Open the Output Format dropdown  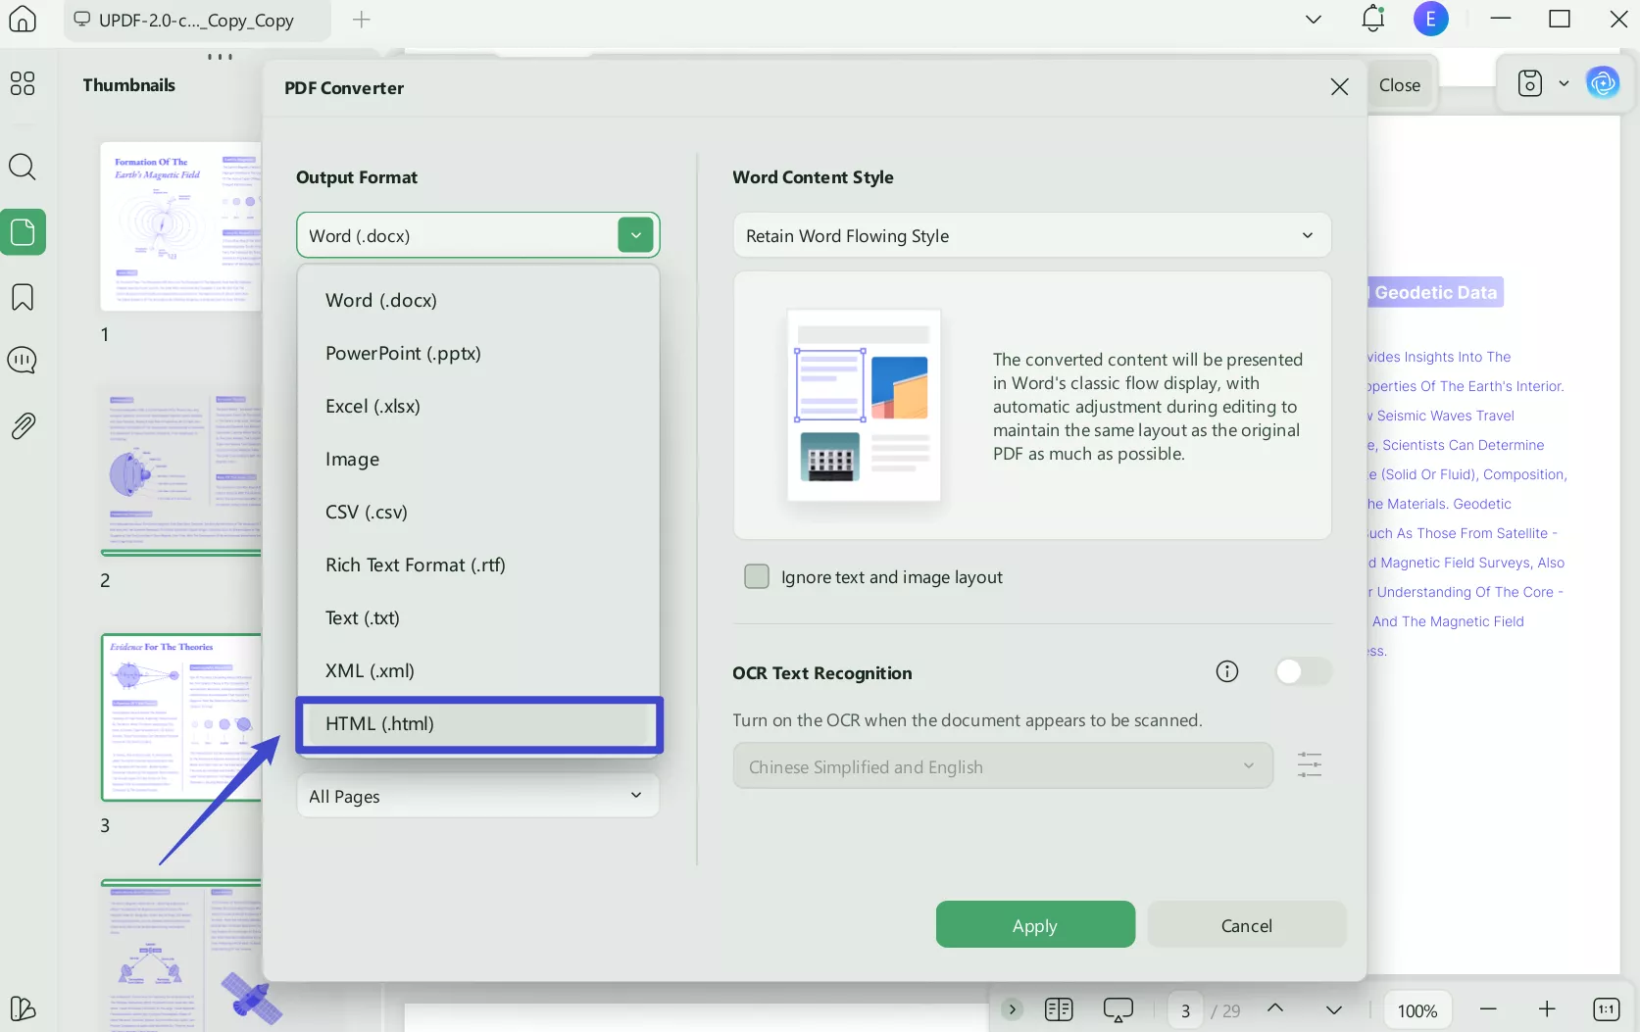tap(635, 234)
